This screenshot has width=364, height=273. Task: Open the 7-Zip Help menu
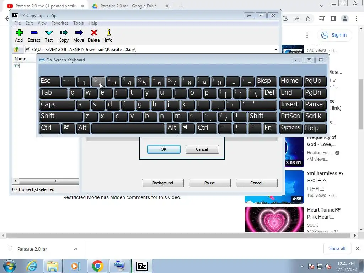click(93, 23)
